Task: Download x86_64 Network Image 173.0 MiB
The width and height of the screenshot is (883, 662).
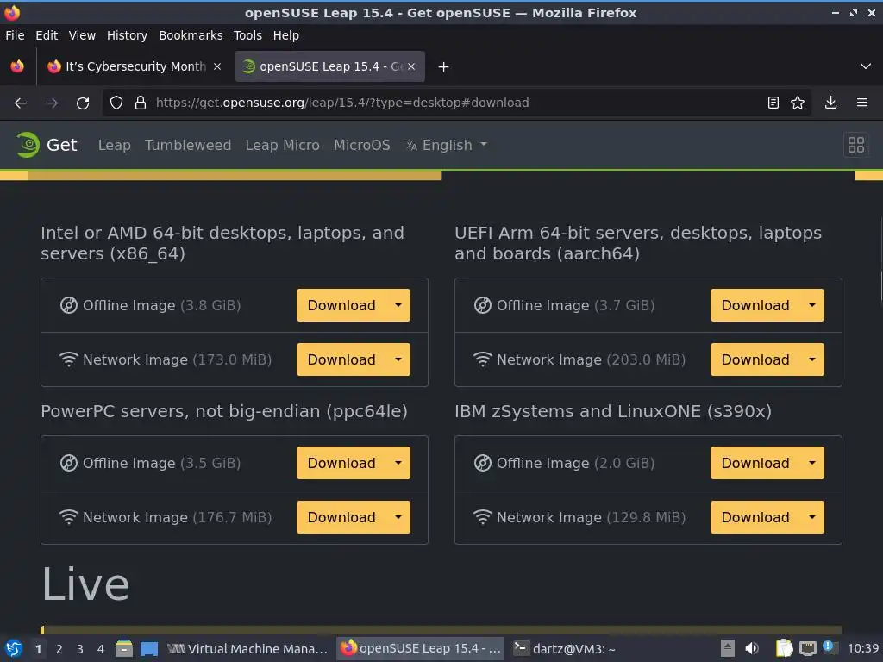Action: [x=341, y=359]
